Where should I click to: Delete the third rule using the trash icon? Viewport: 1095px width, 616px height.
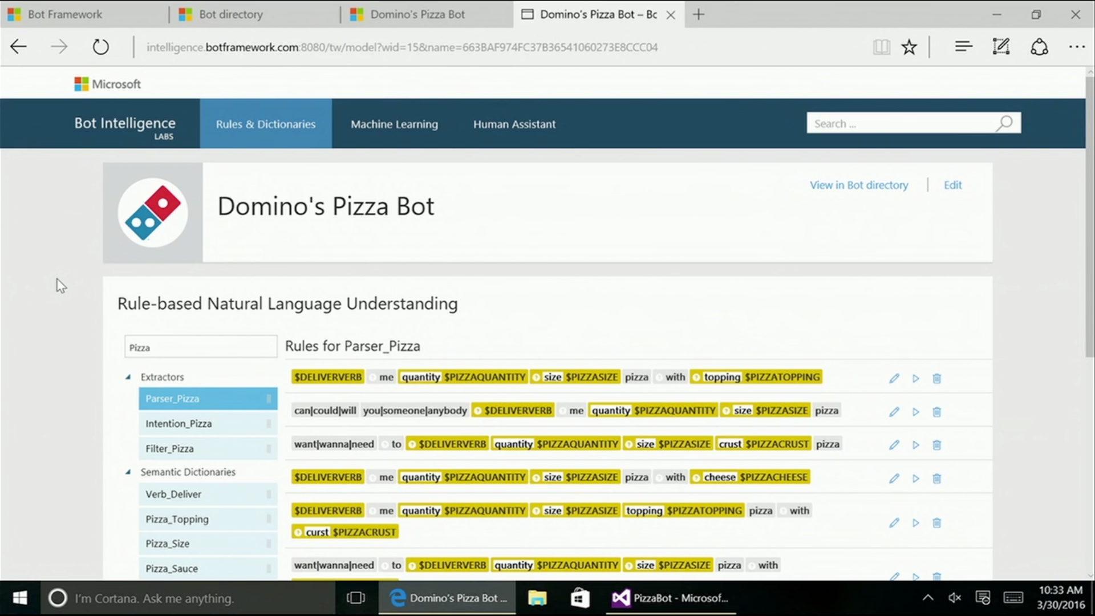point(936,445)
